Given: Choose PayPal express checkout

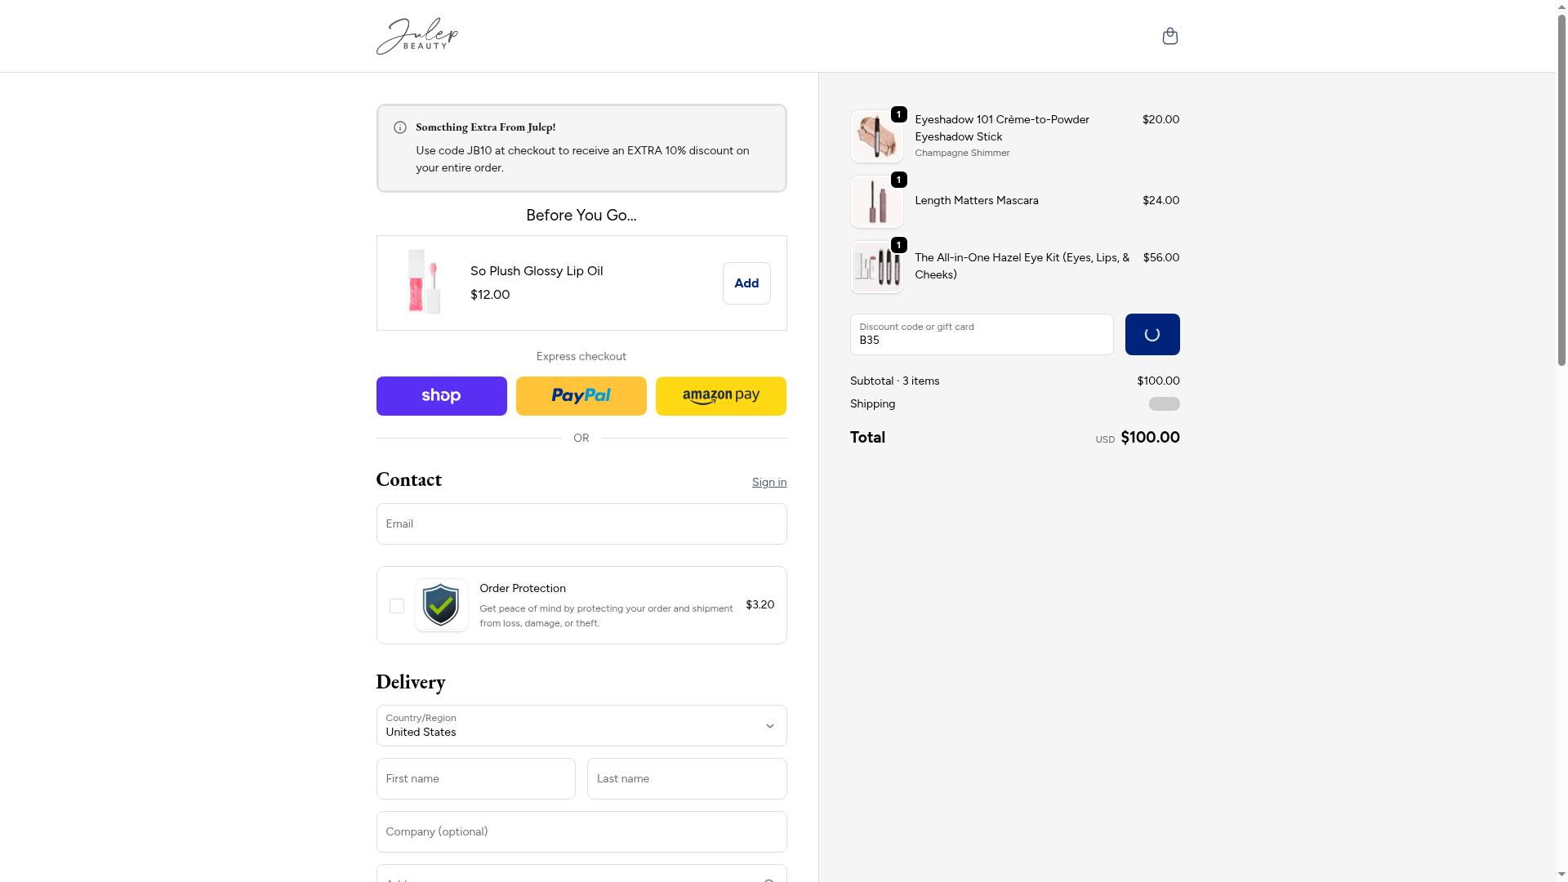Looking at the screenshot, I should pos(581,396).
